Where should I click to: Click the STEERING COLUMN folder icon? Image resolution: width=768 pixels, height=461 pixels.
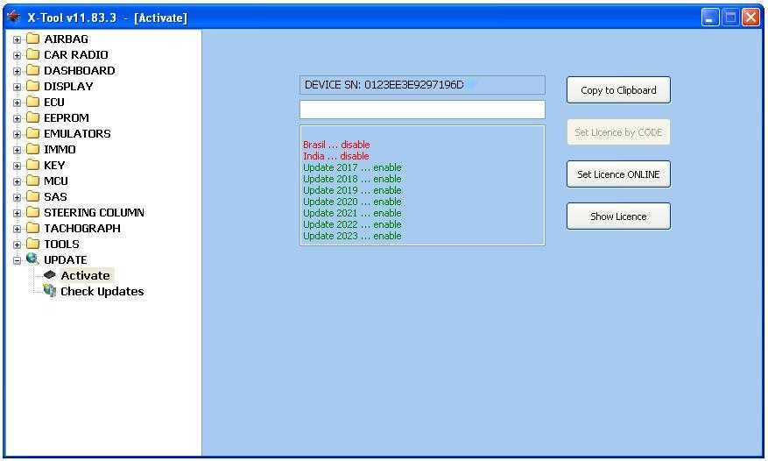point(32,212)
